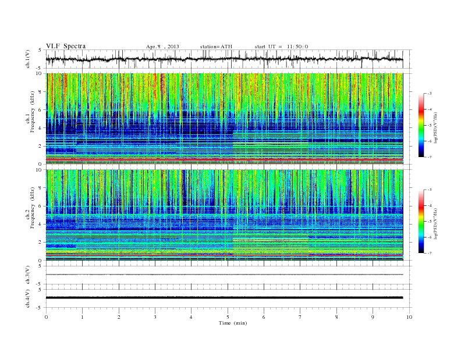Click the "4" kHz tick of ch.1 spectrogram
Screen dimensions: 461x356
(41, 128)
